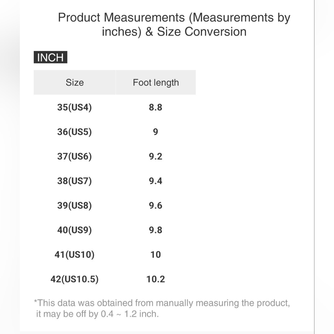334x334 pixels.
Task: Click the 35(US4) size entry
Action: pos(74,108)
